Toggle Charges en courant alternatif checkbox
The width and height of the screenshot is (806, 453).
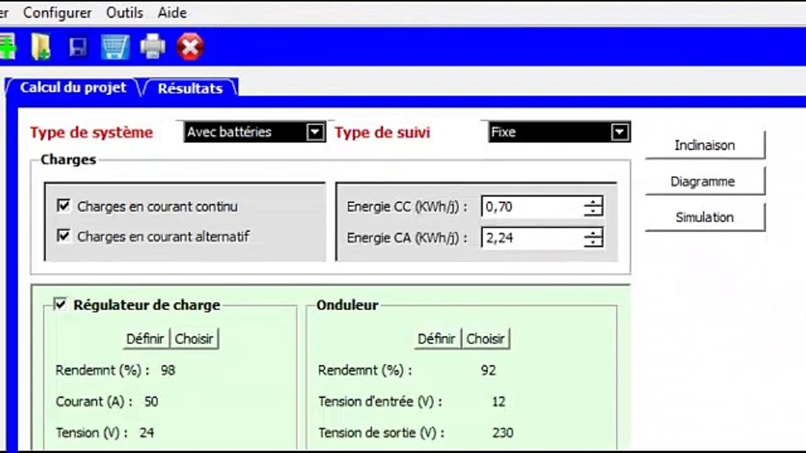pos(63,236)
